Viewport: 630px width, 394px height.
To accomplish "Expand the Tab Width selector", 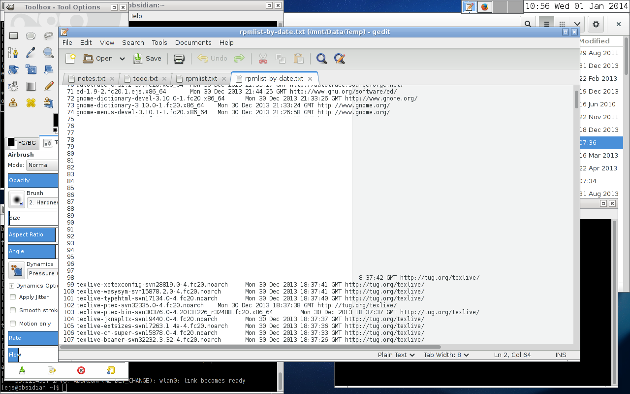I will [446, 355].
